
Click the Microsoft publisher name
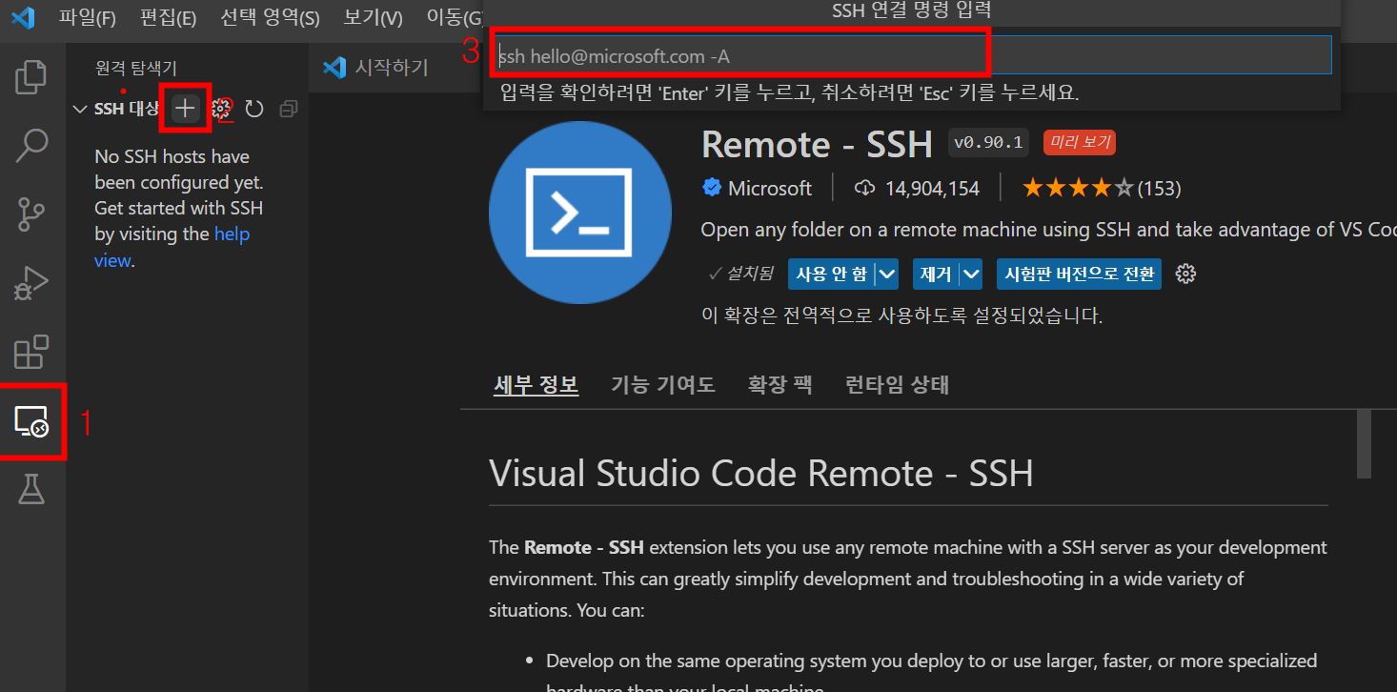[x=770, y=189]
